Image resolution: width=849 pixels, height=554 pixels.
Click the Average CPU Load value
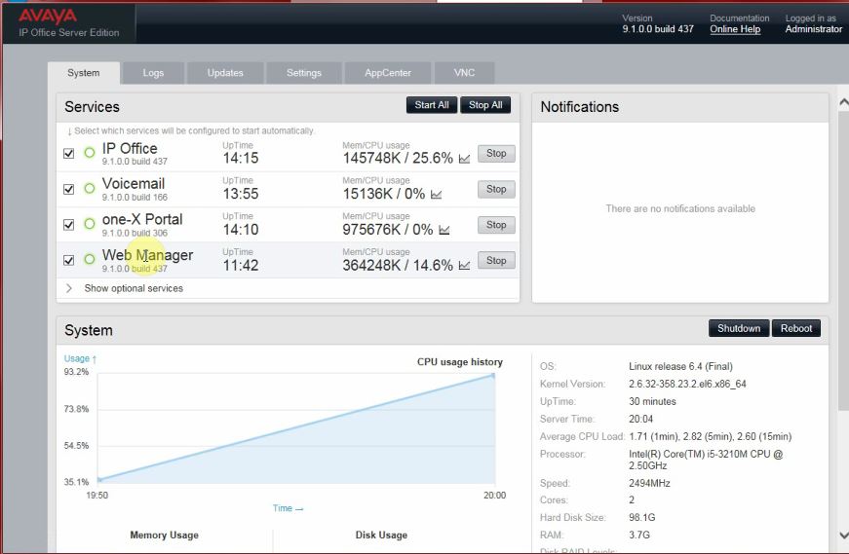(x=710, y=436)
